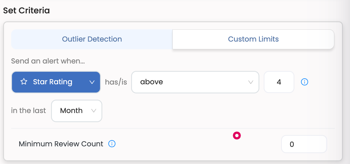Click info icon next to threshold value 4

(304, 82)
